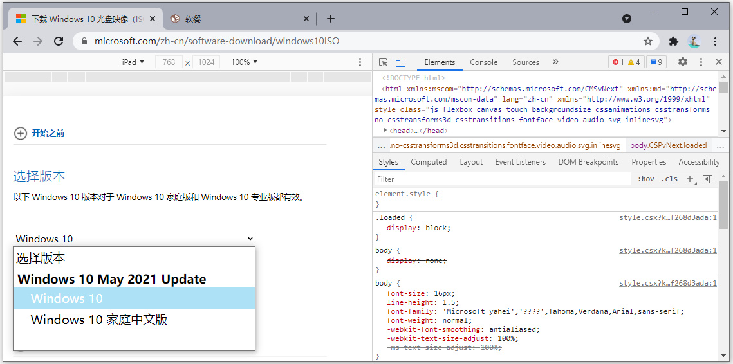Click the left breadcrumb overflow ellipsis
Screen dimensions: 733x364
381,145
